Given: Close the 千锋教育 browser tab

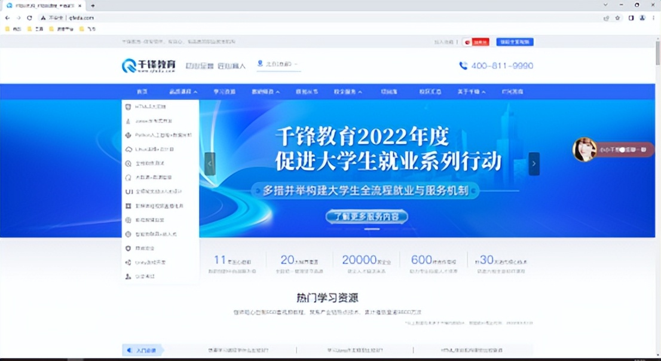Looking at the screenshot, I should click(x=79, y=5).
